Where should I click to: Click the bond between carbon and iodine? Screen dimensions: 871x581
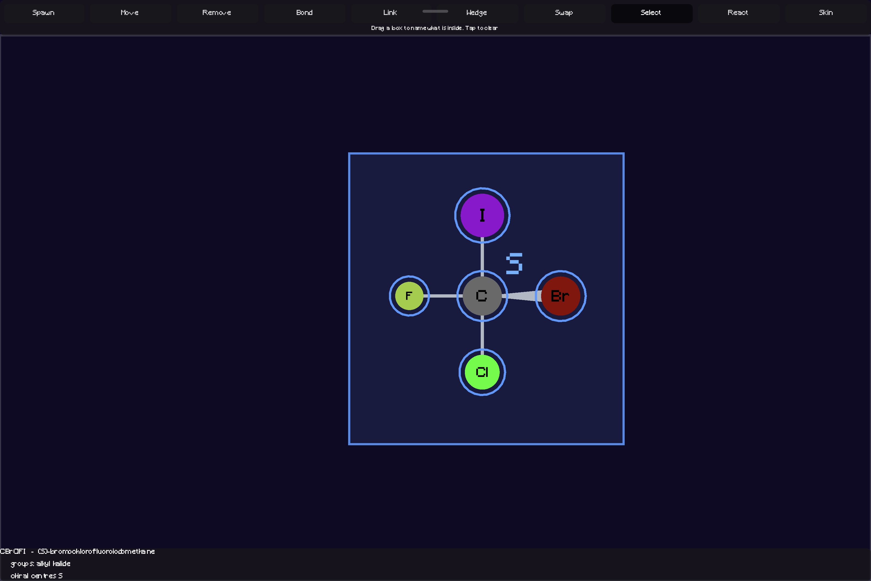pos(482,257)
